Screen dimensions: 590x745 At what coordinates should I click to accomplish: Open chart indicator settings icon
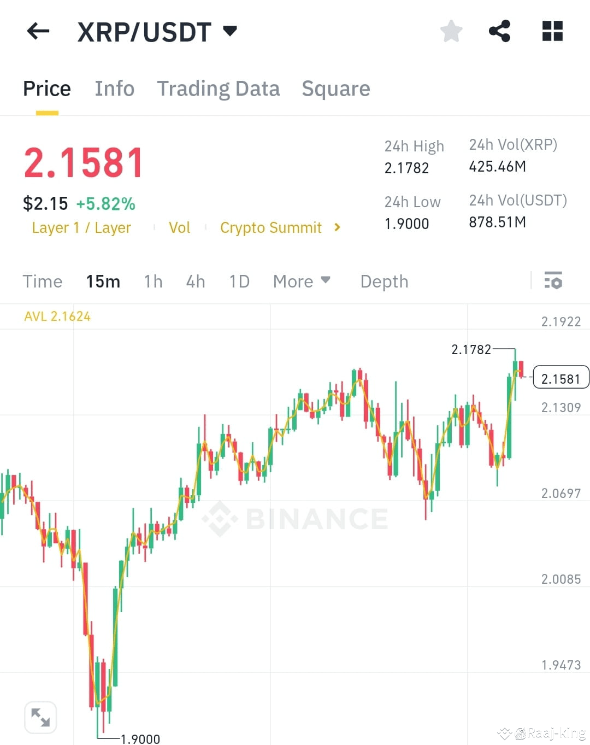point(553,281)
